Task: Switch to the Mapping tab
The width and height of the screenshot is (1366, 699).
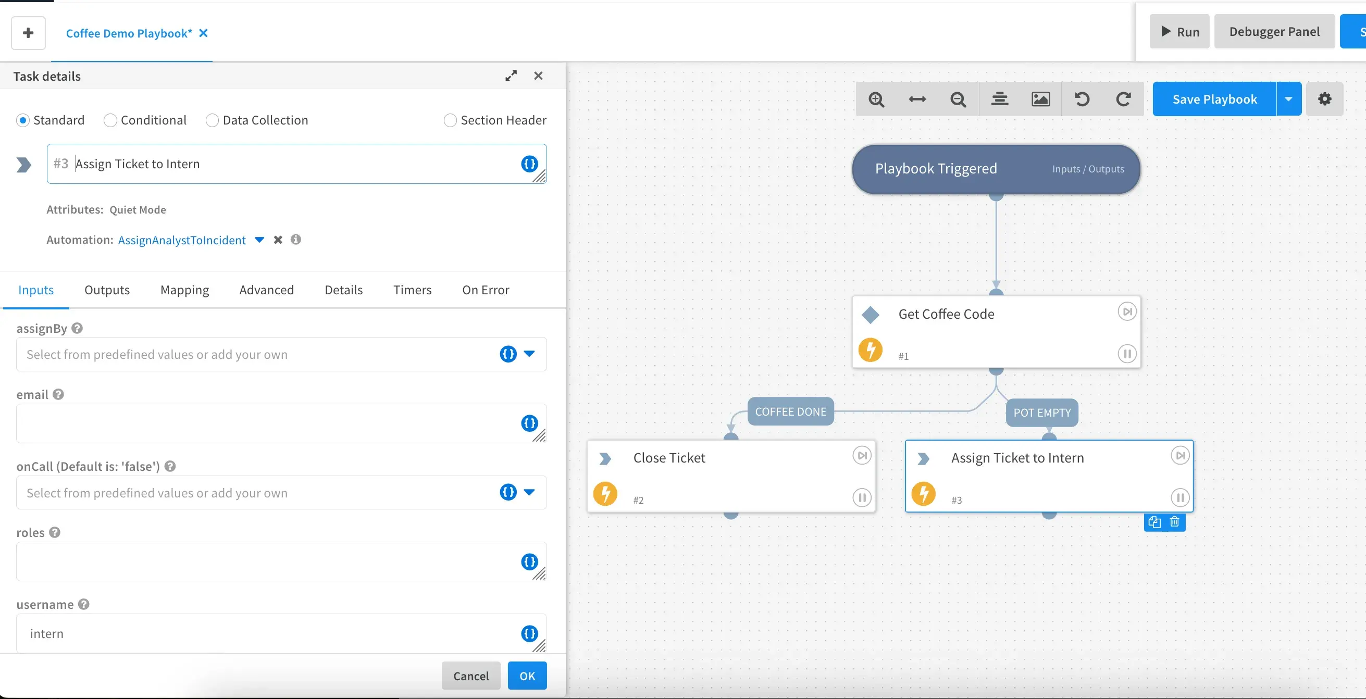Action: (x=184, y=289)
